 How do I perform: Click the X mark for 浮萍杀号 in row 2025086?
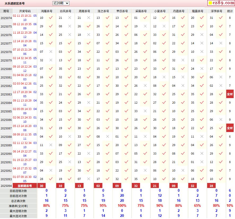(x=221, y=120)
